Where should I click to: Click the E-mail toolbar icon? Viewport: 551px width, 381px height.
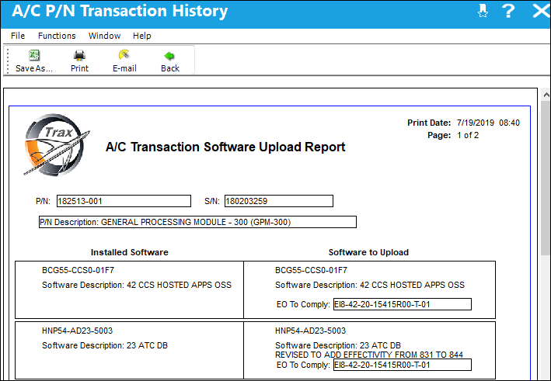(x=124, y=55)
